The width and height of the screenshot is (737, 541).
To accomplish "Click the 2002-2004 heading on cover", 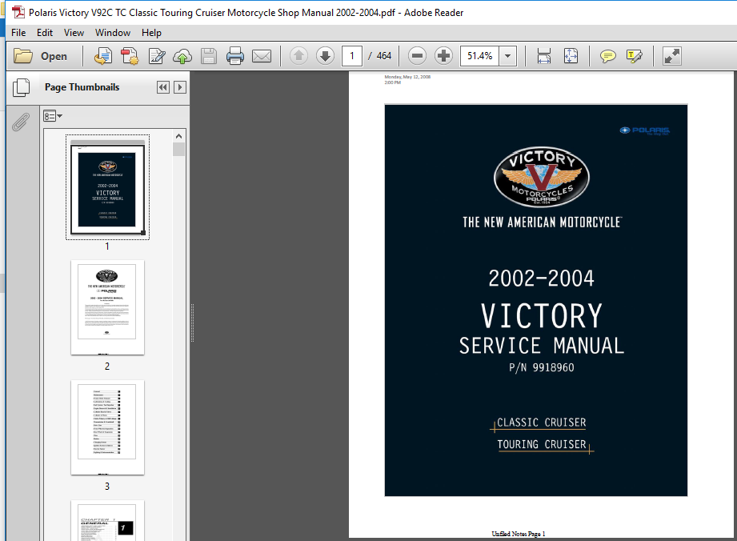I will [542, 279].
